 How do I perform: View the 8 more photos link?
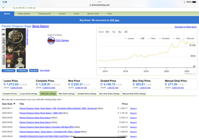point(27,37)
